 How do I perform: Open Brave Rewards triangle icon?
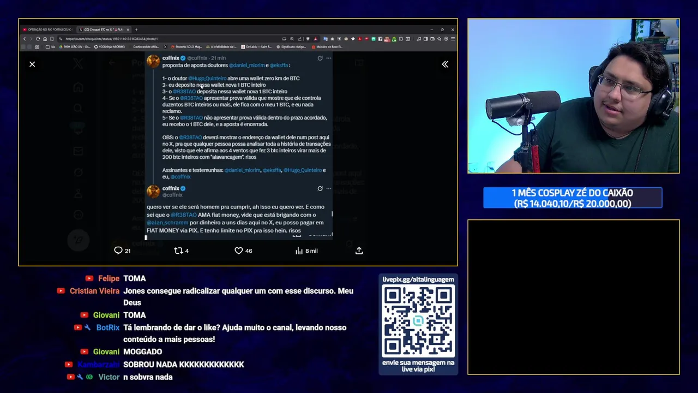[x=315, y=39]
